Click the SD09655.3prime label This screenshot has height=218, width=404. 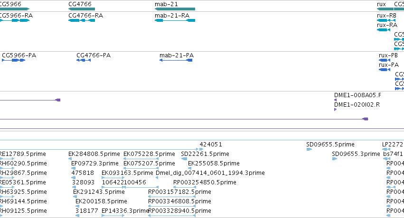[356, 154]
